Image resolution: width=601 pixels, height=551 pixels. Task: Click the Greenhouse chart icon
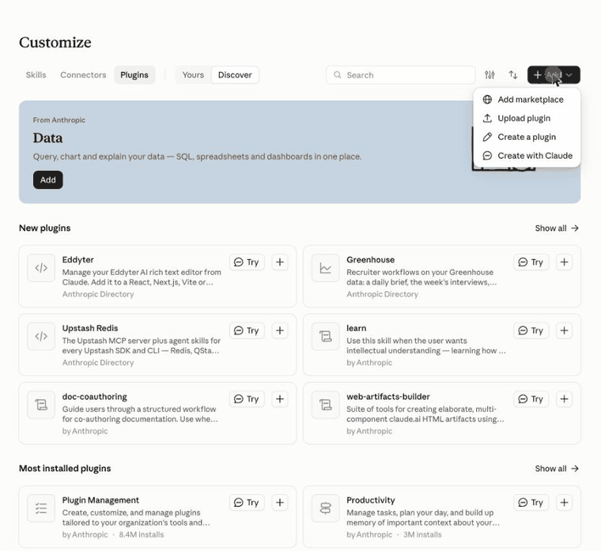pyautogui.click(x=326, y=268)
